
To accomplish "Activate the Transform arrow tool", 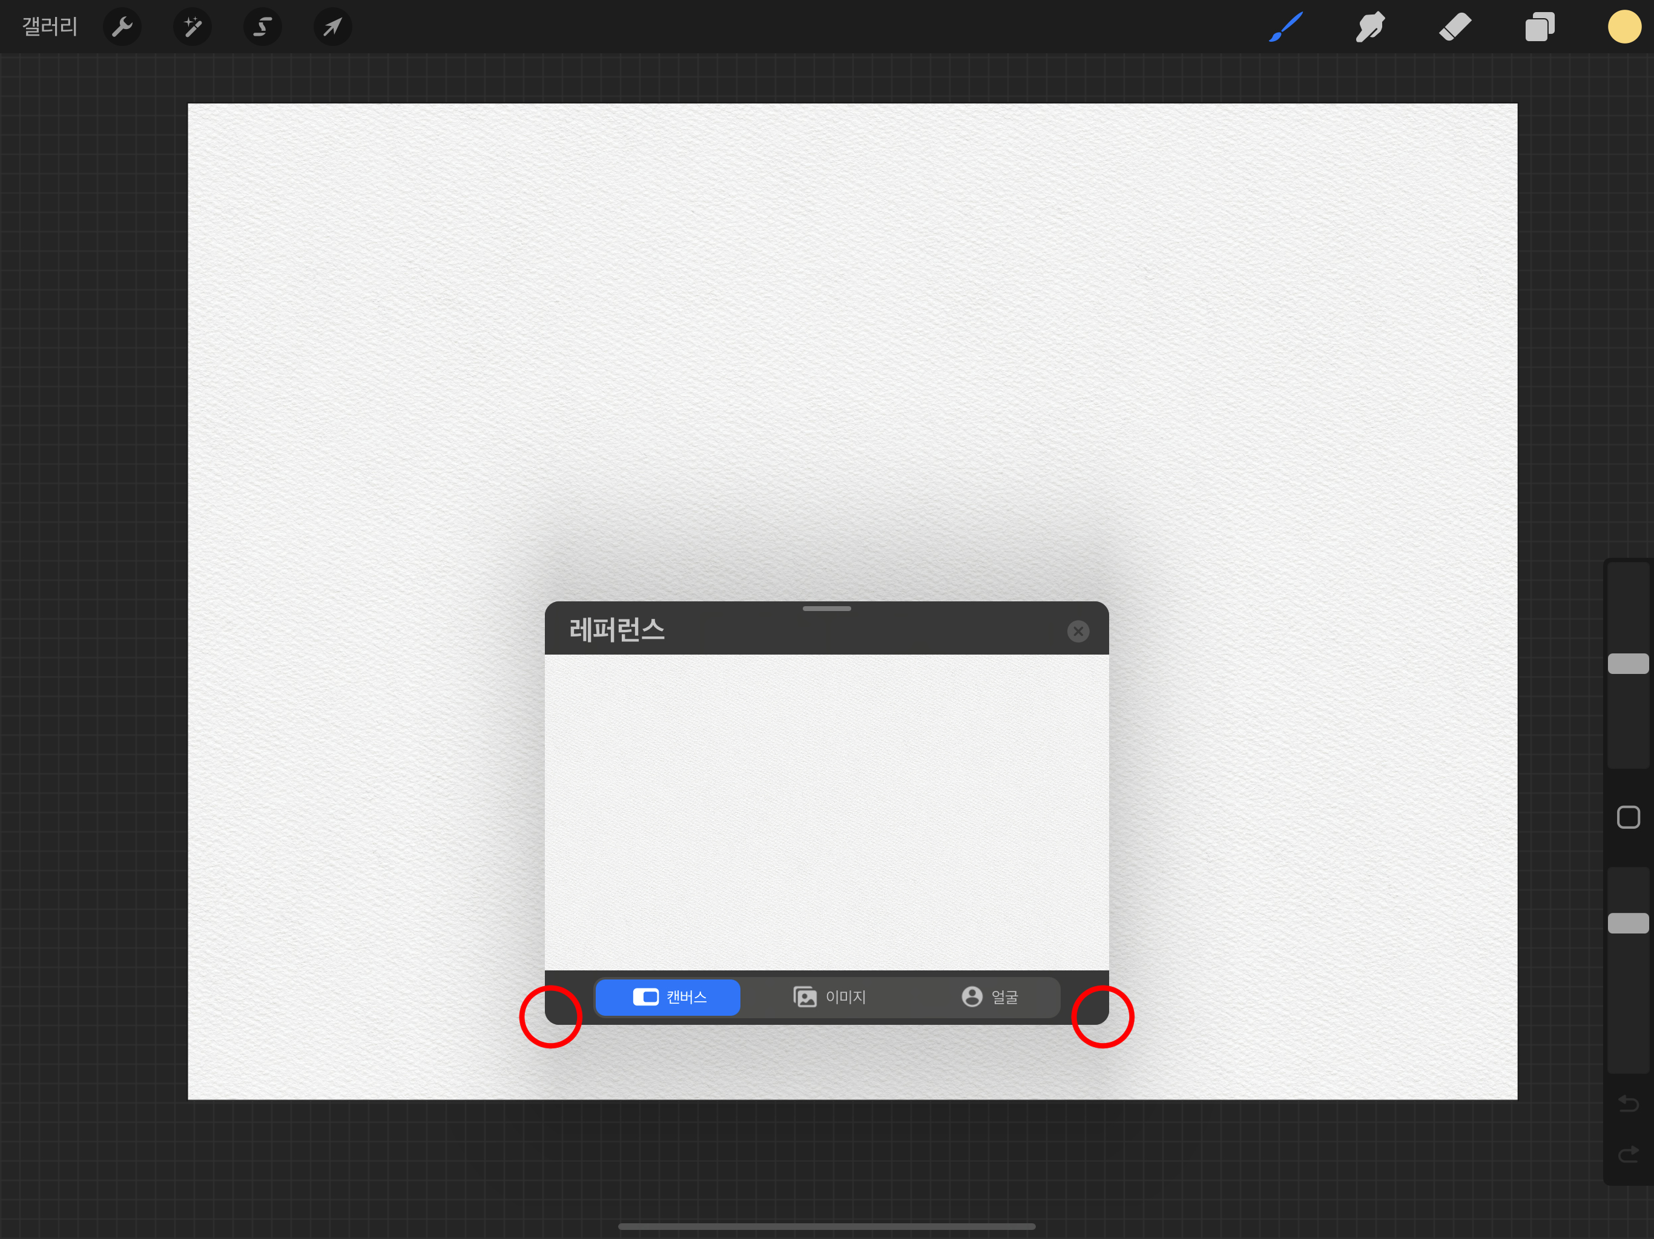I will coord(333,27).
